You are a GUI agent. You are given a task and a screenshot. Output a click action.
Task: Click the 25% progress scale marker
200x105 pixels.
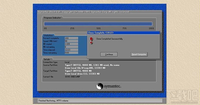coord(72,28)
